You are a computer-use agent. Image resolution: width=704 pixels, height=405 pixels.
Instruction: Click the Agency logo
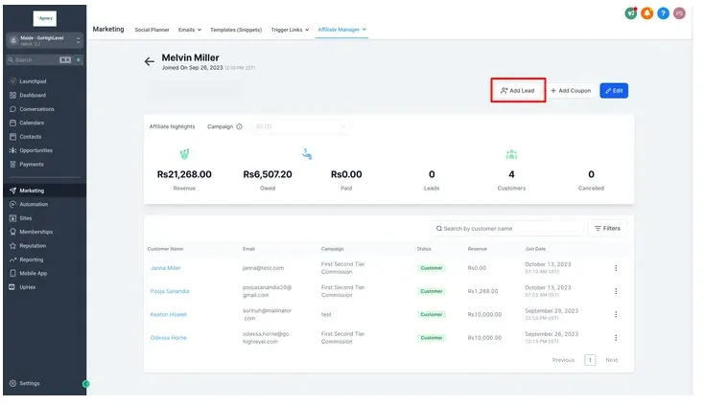(x=45, y=18)
